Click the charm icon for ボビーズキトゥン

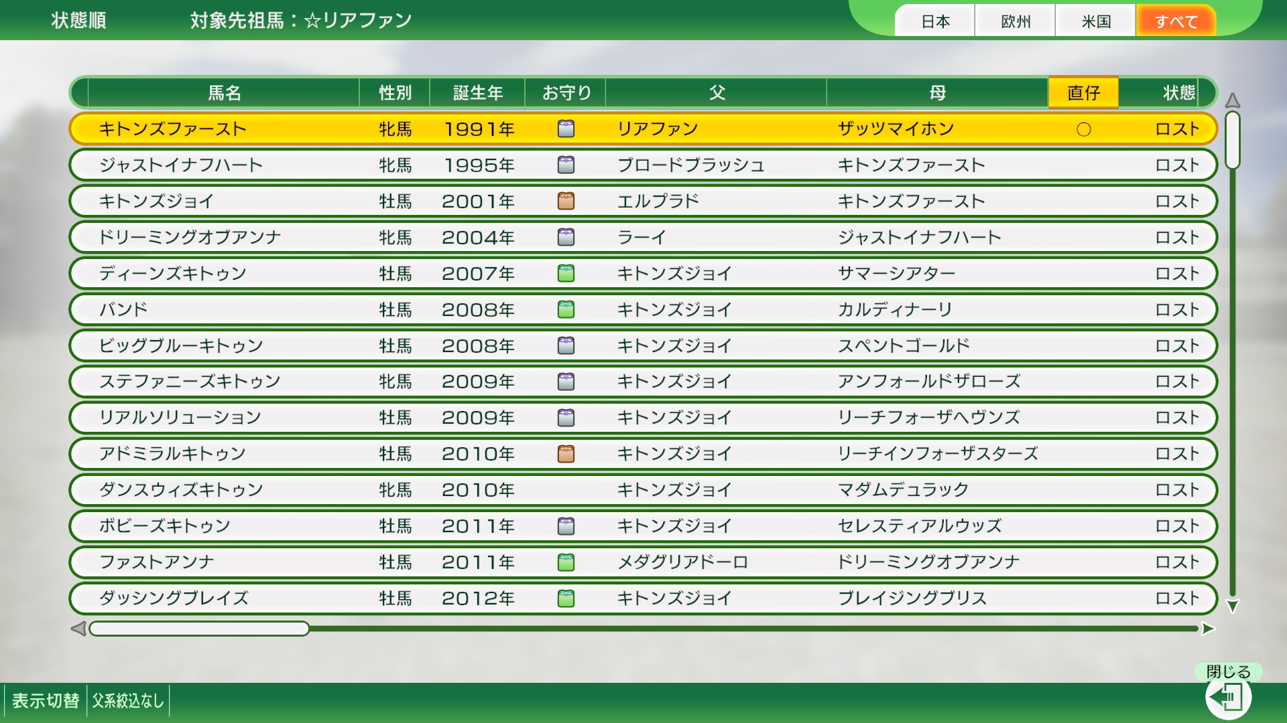pyautogui.click(x=566, y=526)
